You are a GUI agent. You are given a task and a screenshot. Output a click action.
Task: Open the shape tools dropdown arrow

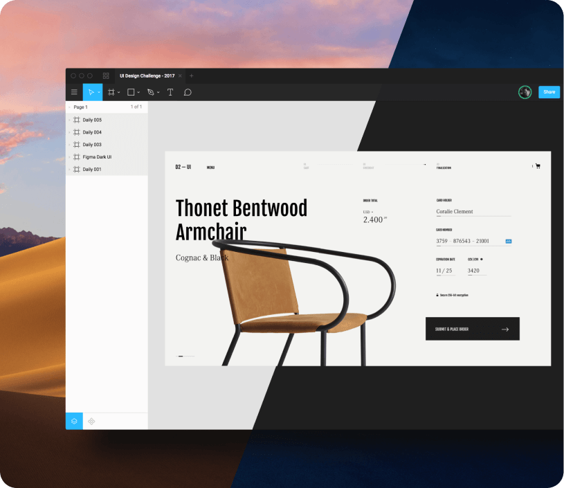(139, 93)
